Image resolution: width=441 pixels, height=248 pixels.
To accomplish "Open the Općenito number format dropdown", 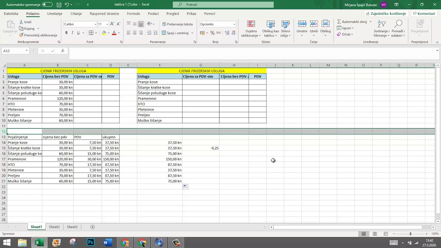I will click(234, 24).
